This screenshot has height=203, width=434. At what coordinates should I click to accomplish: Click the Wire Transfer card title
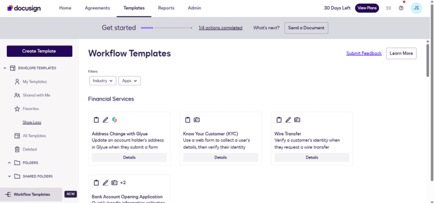pos(288,134)
